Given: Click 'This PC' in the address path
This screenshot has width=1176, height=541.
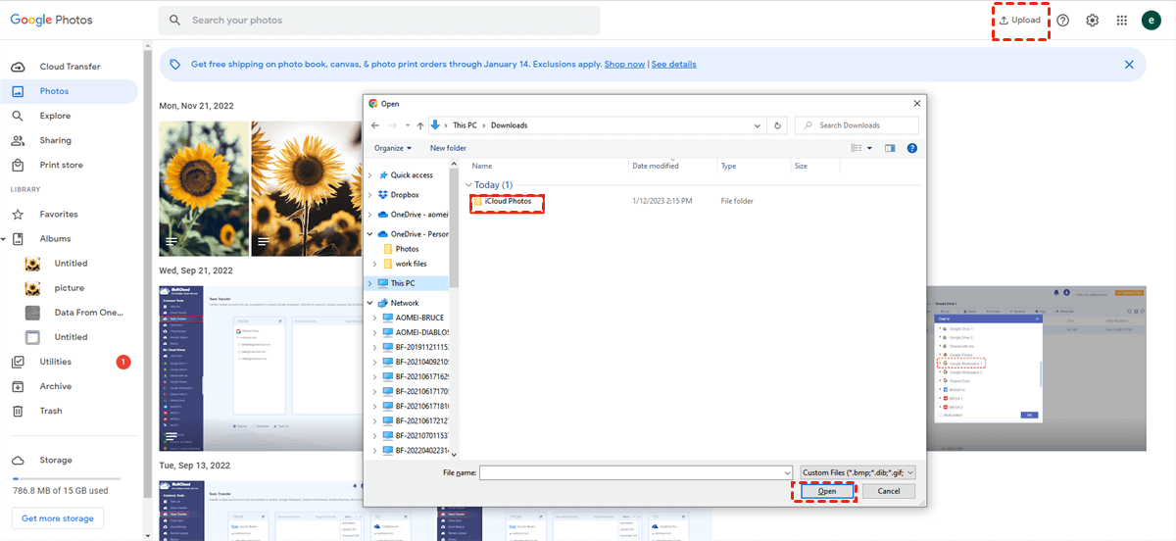Looking at the screenshot, I should 465,125.
